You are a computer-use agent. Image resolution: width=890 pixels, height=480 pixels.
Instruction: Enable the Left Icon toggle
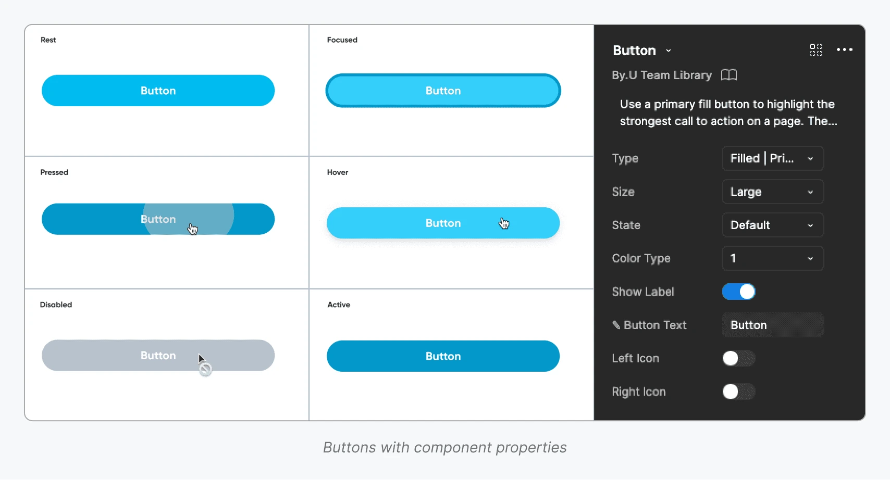click(738, 358)
